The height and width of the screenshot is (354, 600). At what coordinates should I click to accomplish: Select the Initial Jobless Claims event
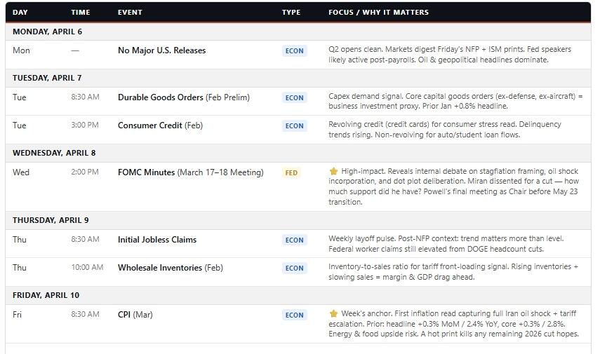(x=157, y=240)
